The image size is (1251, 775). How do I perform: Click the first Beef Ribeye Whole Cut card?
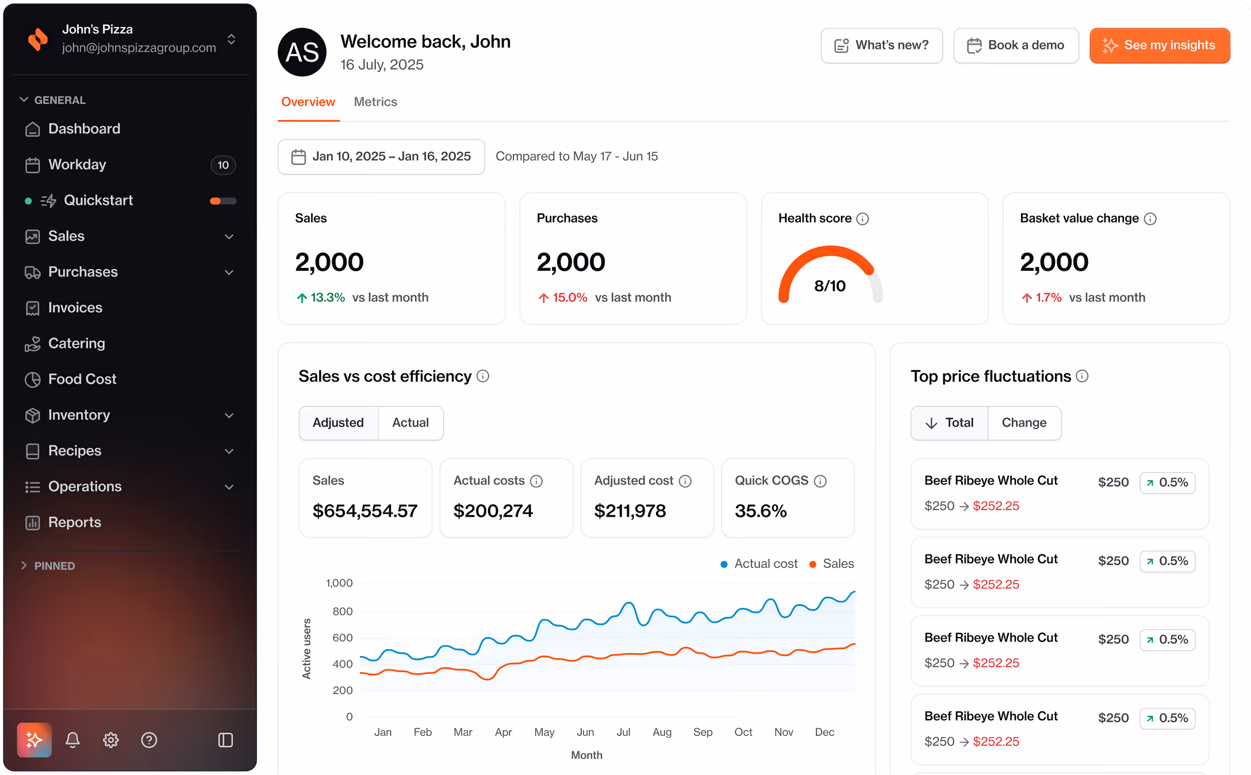(1060, 493)
